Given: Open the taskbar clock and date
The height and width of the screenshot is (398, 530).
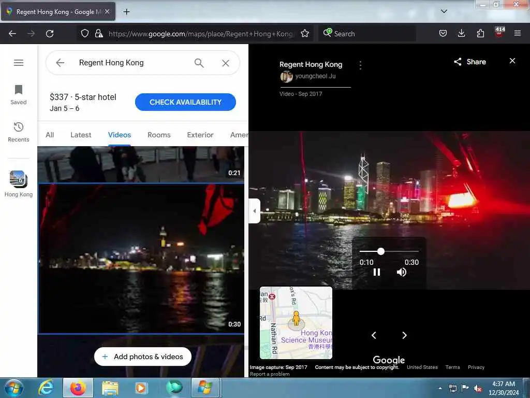Looking at the screenshot, I should [x=503, y=388].
